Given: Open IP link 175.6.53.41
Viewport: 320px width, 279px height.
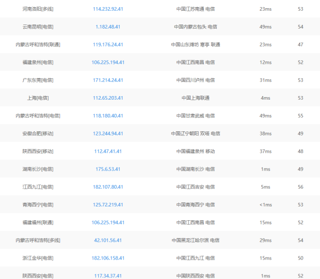Looking at the screenshot, I should (108, 169).
